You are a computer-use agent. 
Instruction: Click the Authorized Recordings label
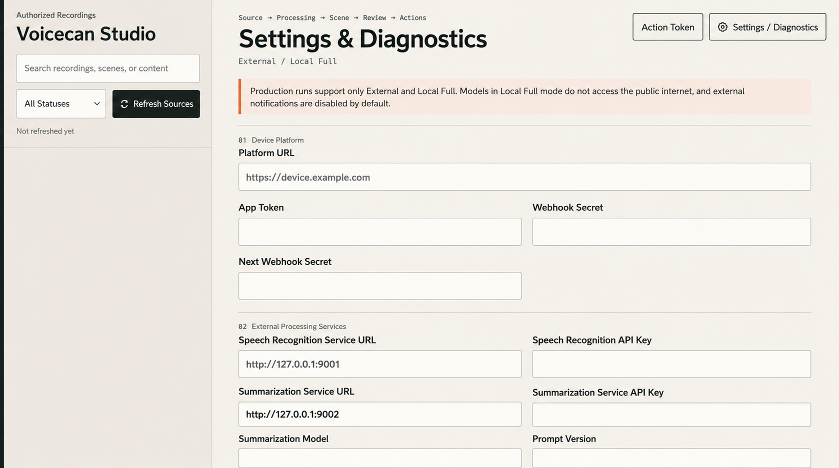point(56,15)
